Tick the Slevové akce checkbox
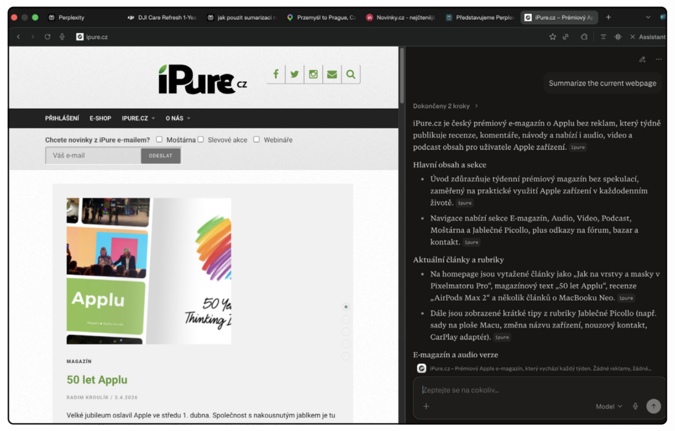675x431 pixels. 200,140
